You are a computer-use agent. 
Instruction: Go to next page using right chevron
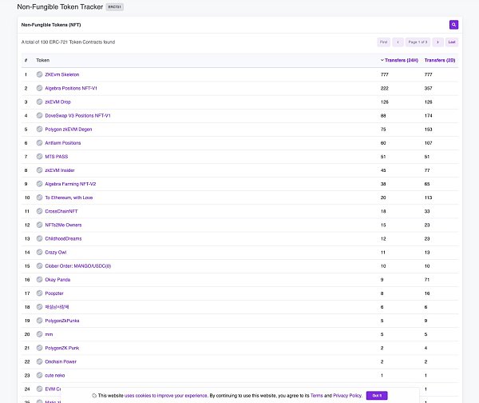pyautogui.click(x=437, y=42)
